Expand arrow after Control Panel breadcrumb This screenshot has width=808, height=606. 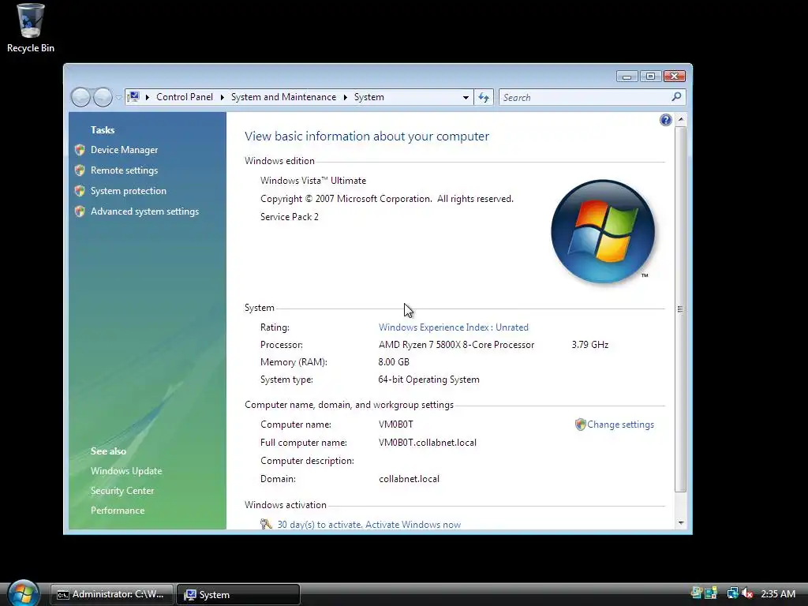coord(223,97)
